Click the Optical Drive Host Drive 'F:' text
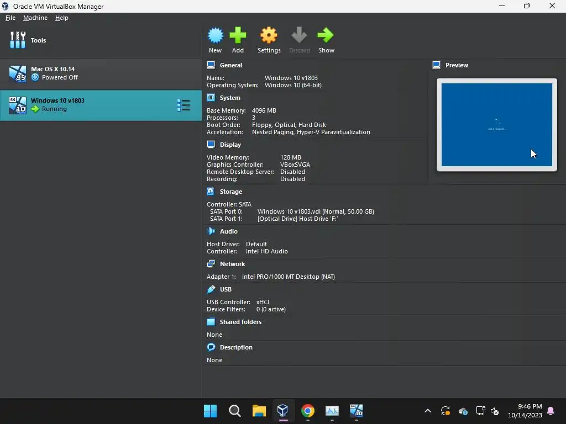 coord(298,219)
